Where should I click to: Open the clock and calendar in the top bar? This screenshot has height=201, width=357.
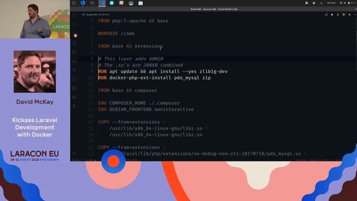click(331, 3)
